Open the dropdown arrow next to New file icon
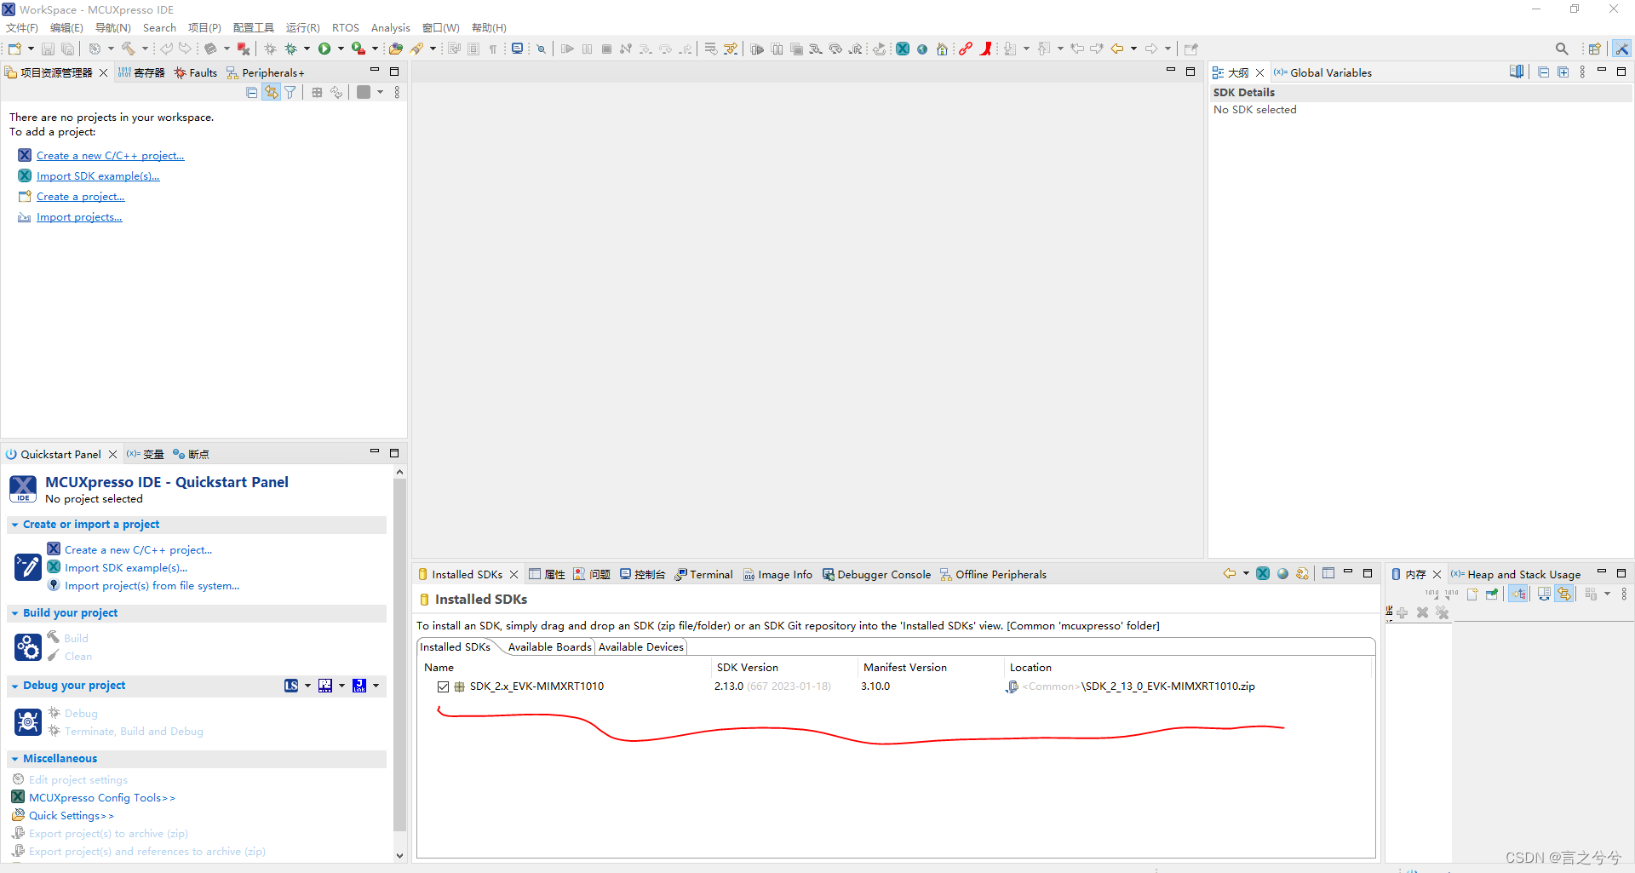Image resolution: width=1635 pixels, height=873 pixels. [31, 49]
